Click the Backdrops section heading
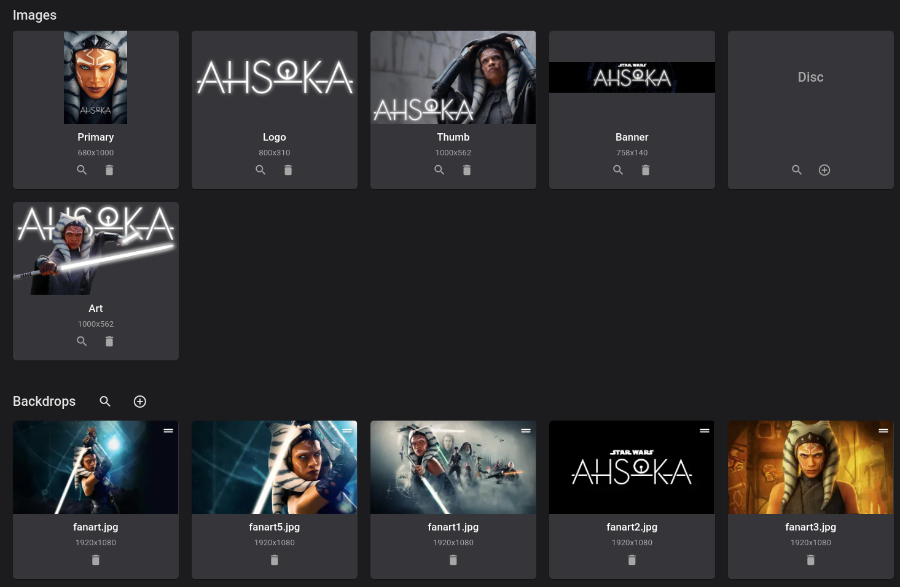Image resolution: width=900 pixels, height=587 pixels. pyautogui.click(x=44, y=402)
